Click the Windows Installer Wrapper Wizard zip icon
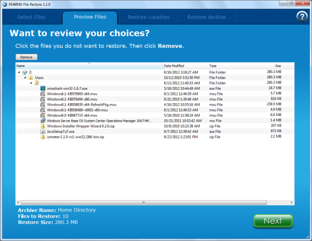312x241 pixels. click(43, 126)
